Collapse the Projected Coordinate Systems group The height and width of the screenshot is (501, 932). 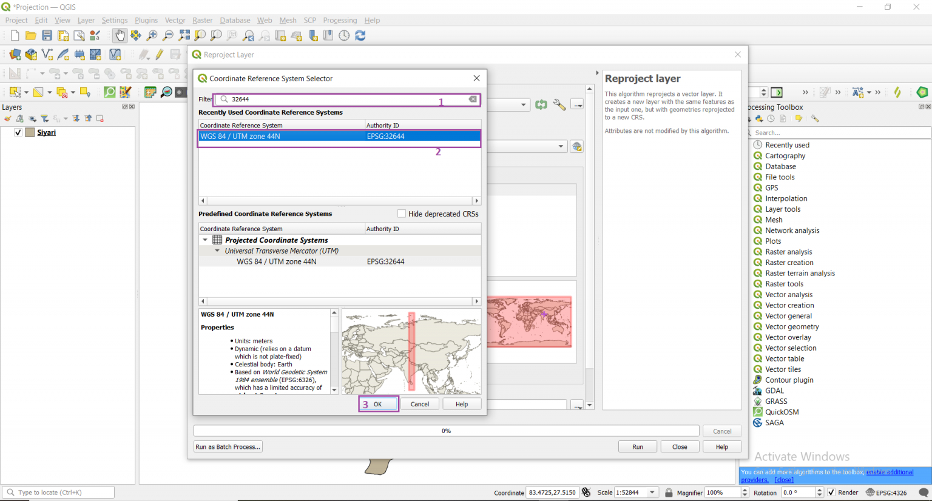[x=205, y=240]
